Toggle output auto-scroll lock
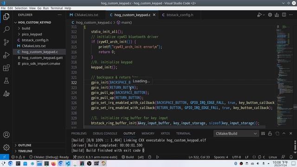 [270, 134]
